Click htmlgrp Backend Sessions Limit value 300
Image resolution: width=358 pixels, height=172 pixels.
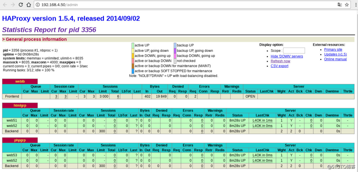[102, 131]
